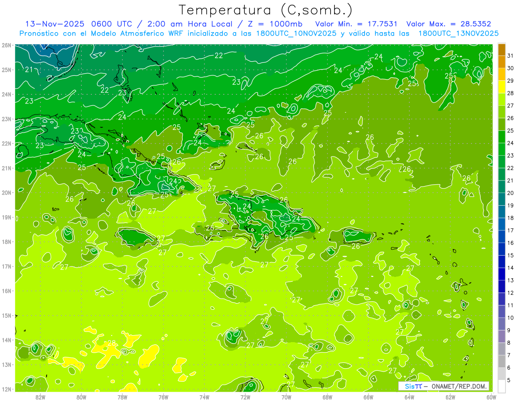The image size is (522, 403).
Task: Click the '22N' latitude axis label
Action: [x=7, y=143]
